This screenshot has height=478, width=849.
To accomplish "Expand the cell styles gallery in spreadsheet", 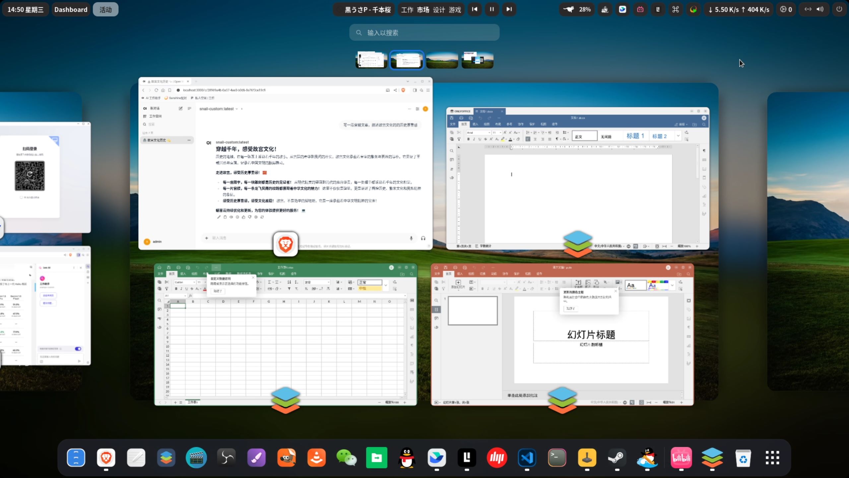I will [x=386, y=285].
